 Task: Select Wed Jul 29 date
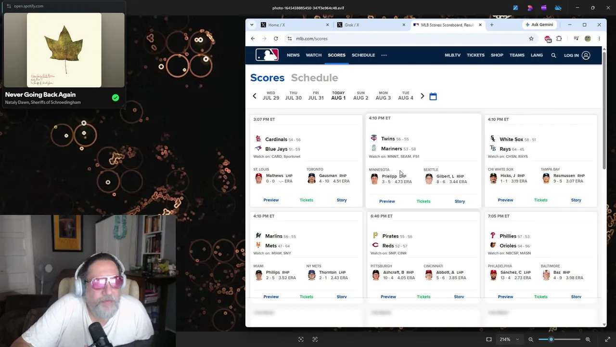coord(271,96)
